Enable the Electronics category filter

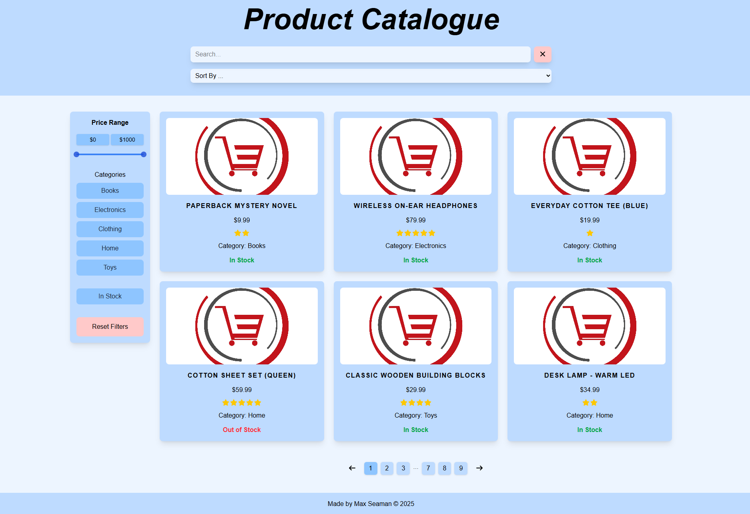[110, 210]
